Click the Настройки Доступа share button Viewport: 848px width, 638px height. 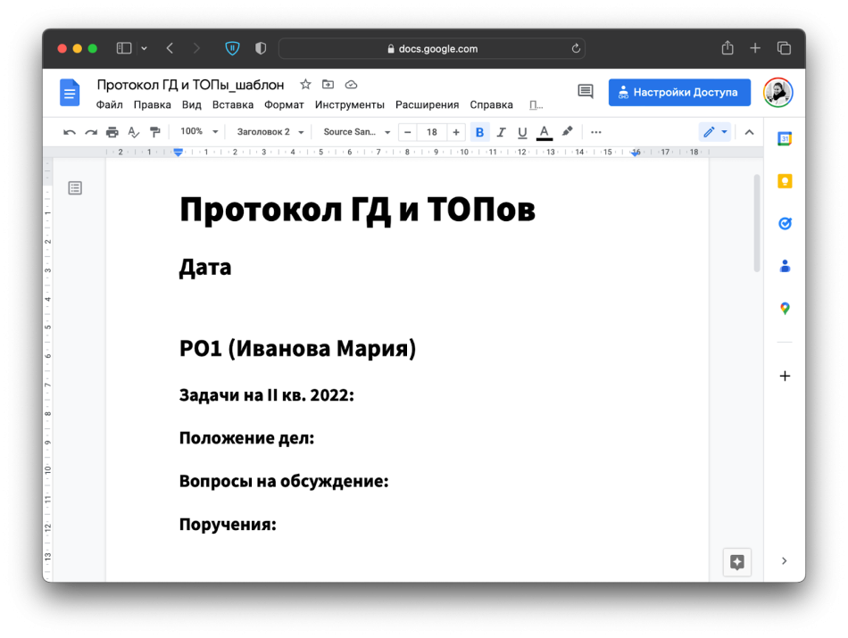point(679,92)
